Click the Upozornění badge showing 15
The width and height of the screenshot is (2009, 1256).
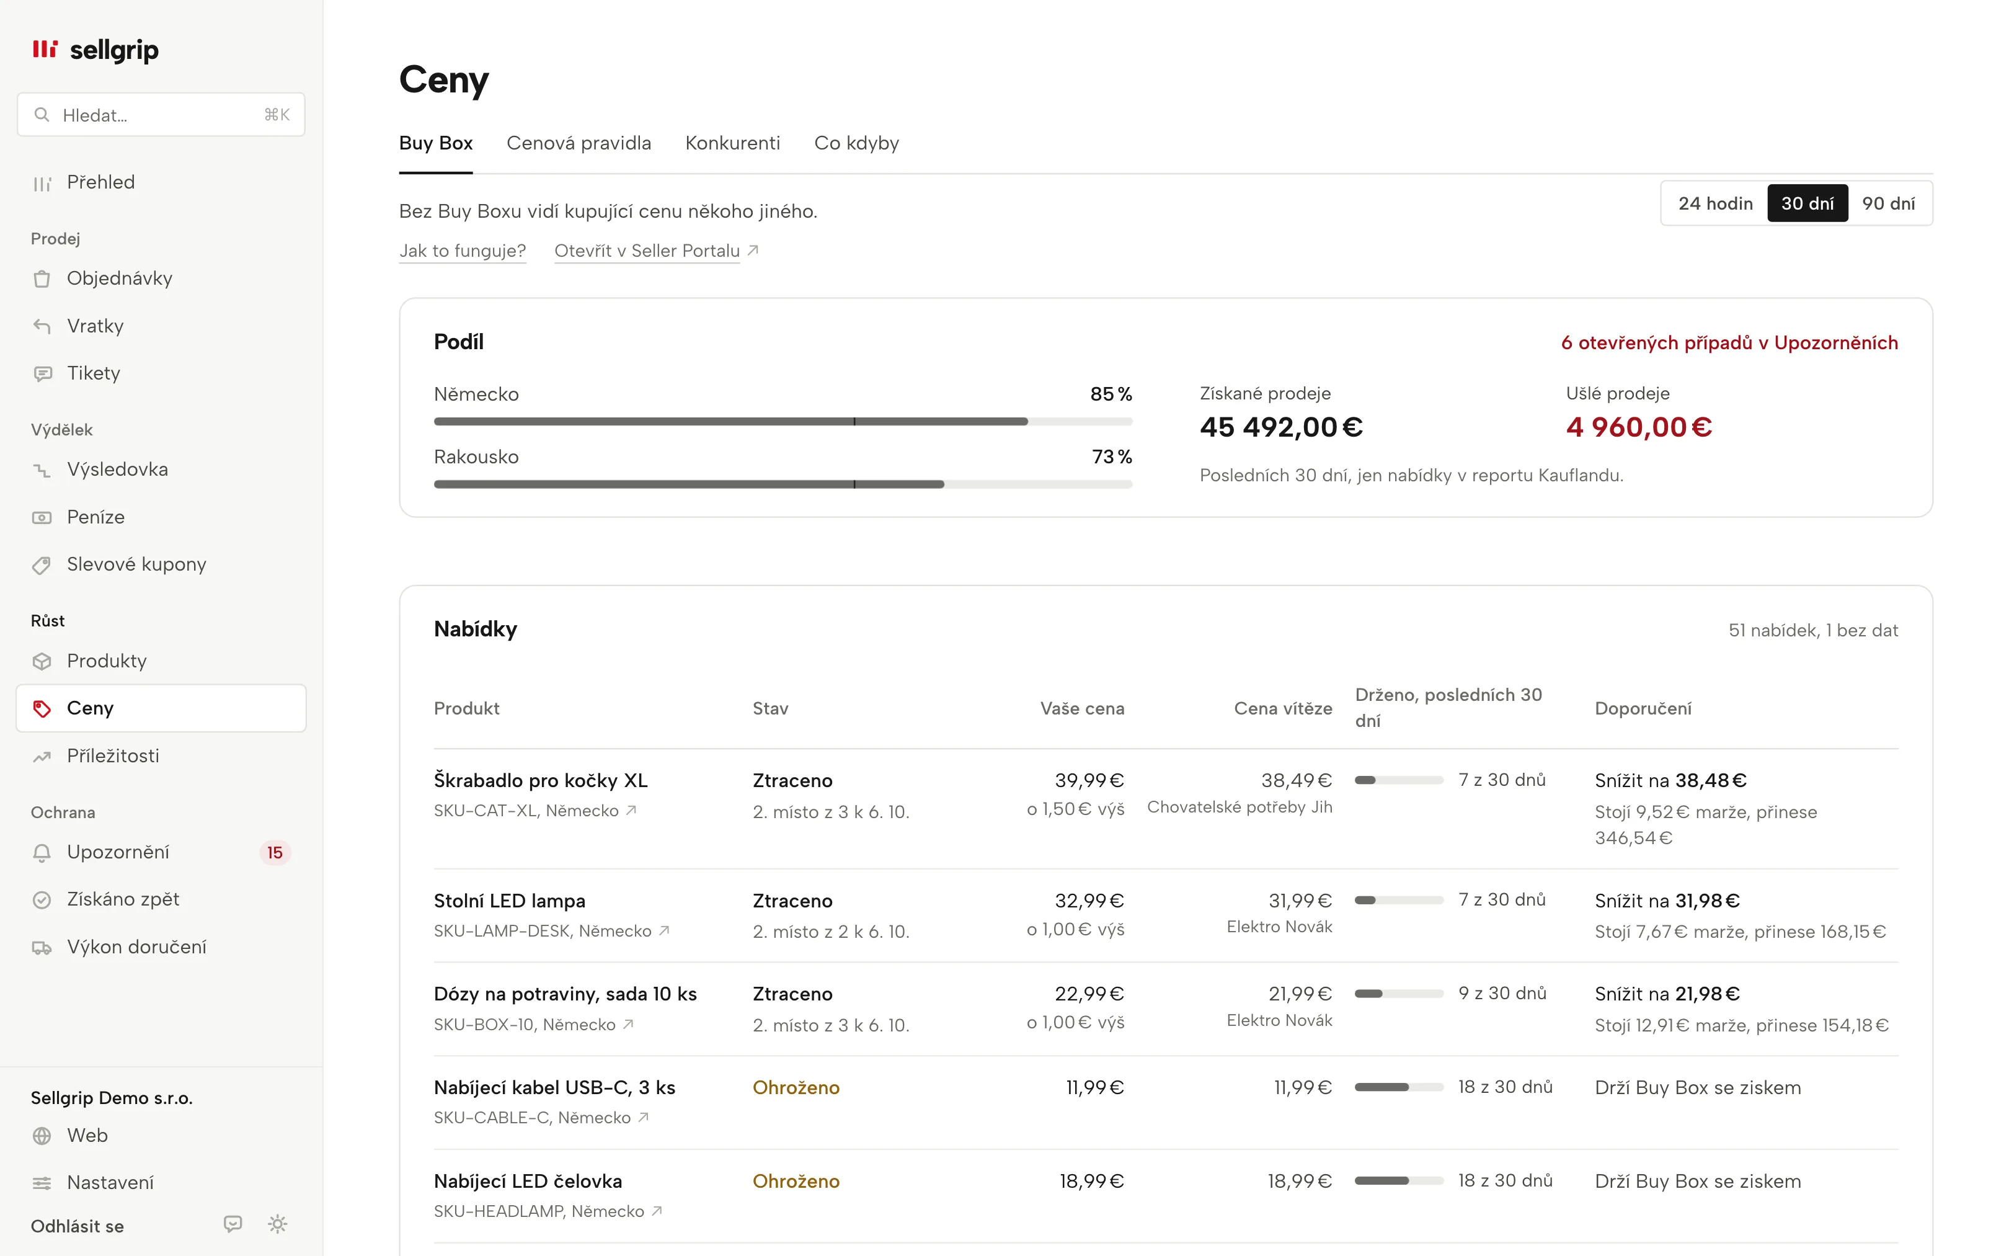point(275,853)
